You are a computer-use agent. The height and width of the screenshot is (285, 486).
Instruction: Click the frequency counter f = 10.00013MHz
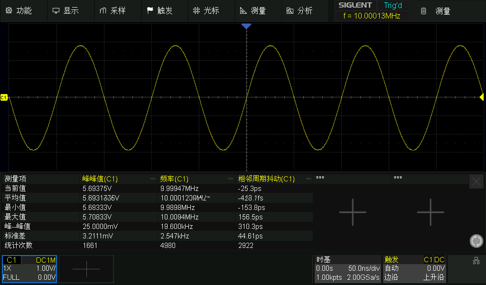tap(372, 16)
